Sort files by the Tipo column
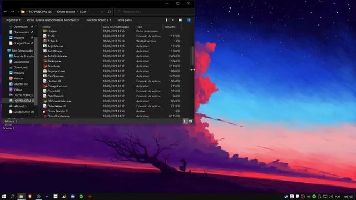The width and height of the screenshot is (356, 200). 139,27
